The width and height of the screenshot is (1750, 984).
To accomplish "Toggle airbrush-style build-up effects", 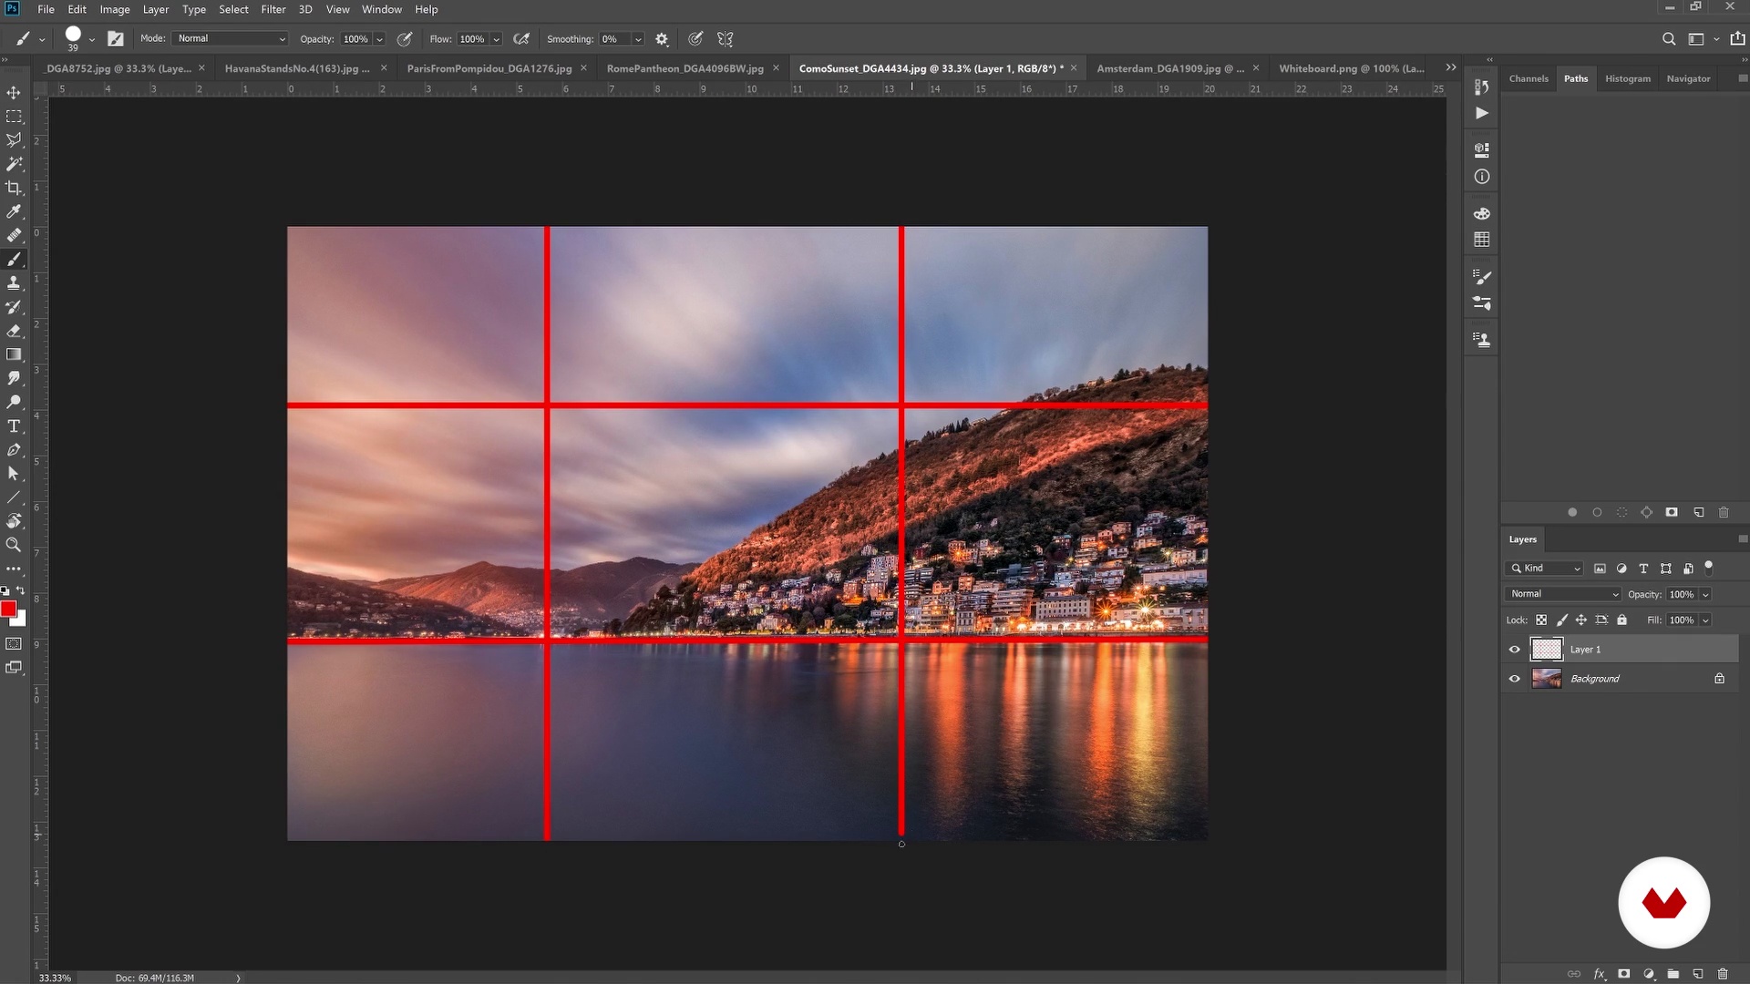I will (521, 39).
